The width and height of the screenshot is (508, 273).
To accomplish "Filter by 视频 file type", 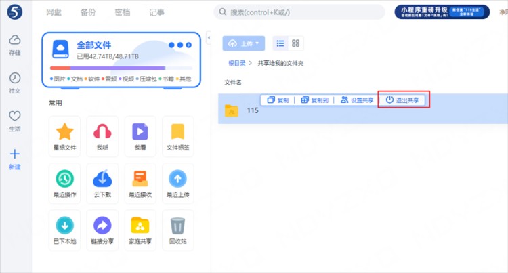I will tap(127, 79).
